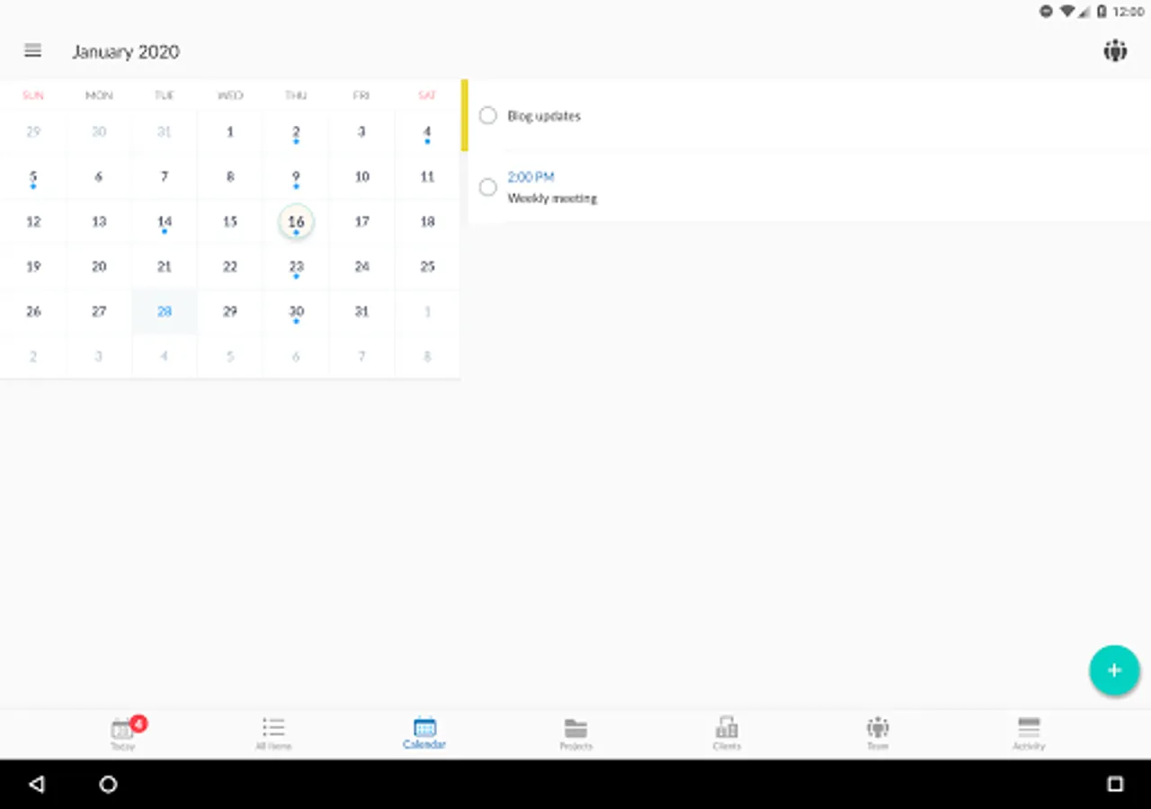
Task: Select day 24 in the calendar
Action: pos(361,267)
